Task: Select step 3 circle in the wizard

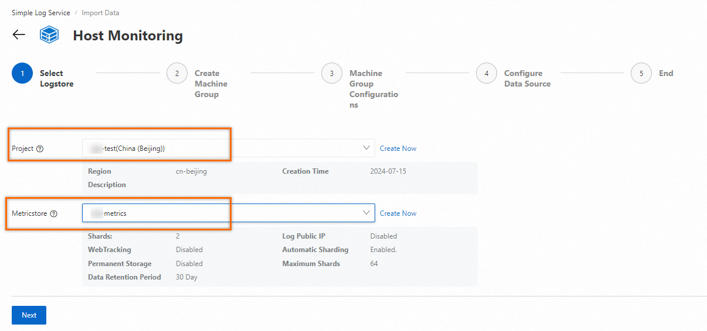Action: 332,74
